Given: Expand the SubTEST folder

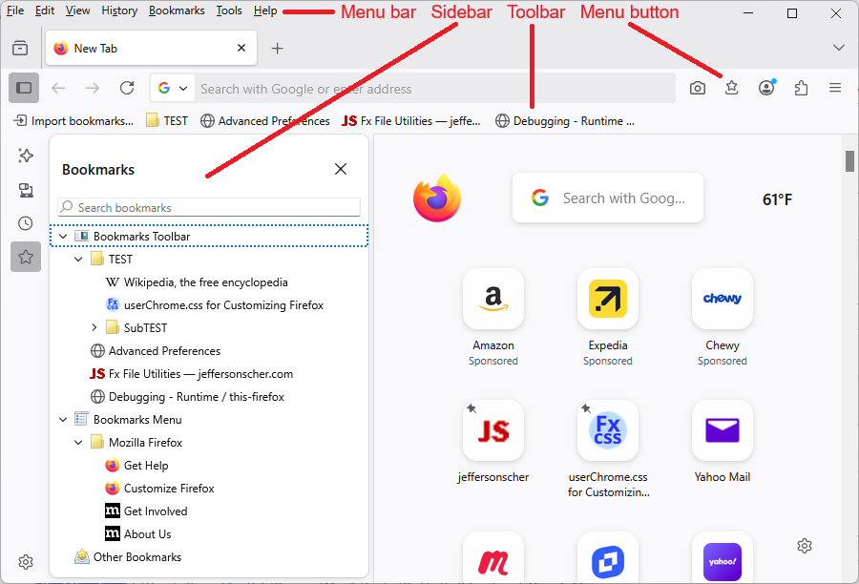Looking at the screenshot, I should point(94,327).
